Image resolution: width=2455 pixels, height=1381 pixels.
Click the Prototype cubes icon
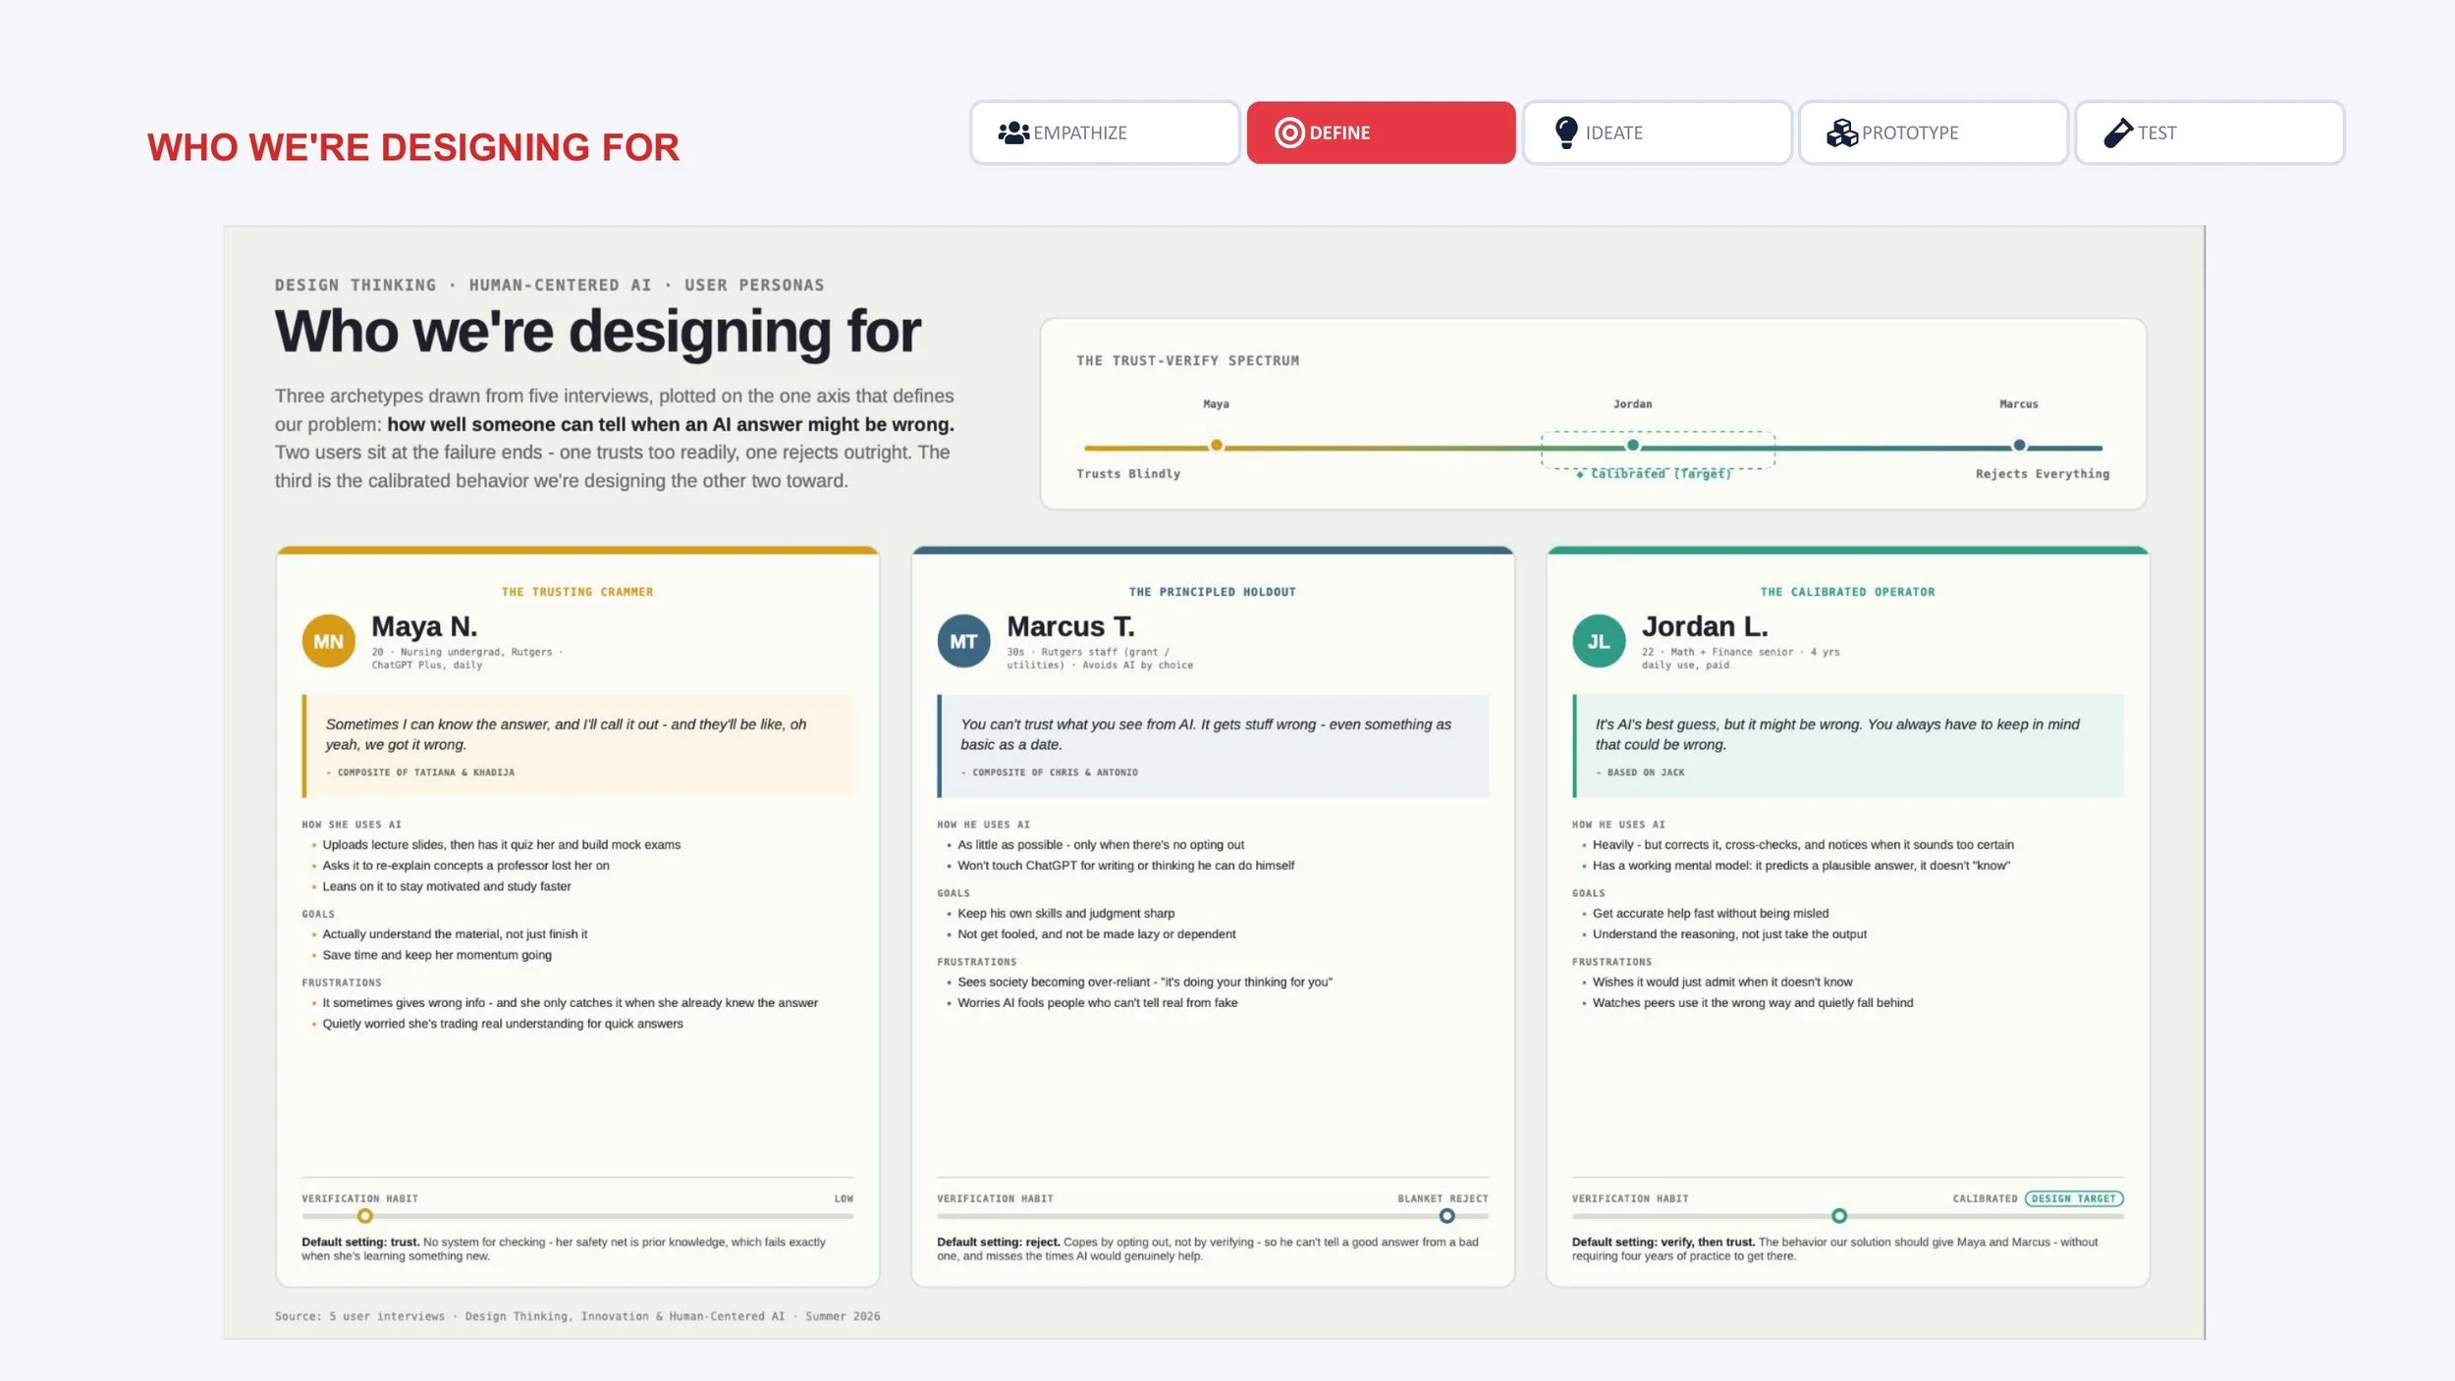tap(1842, 133)
